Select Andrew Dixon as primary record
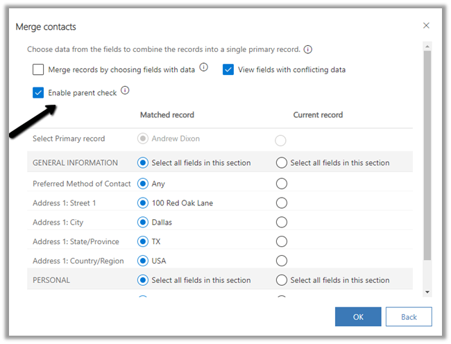Screen dimensions: 451x344 click(x=143, y=139)
